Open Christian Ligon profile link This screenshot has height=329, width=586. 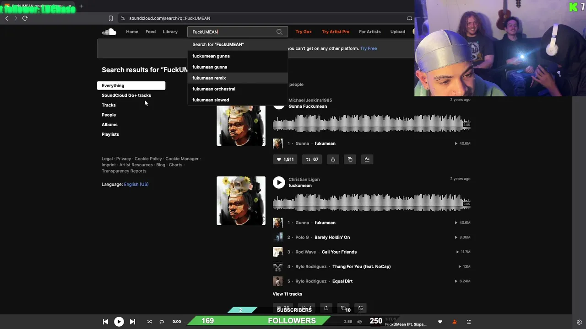click(x=304, y=180)
